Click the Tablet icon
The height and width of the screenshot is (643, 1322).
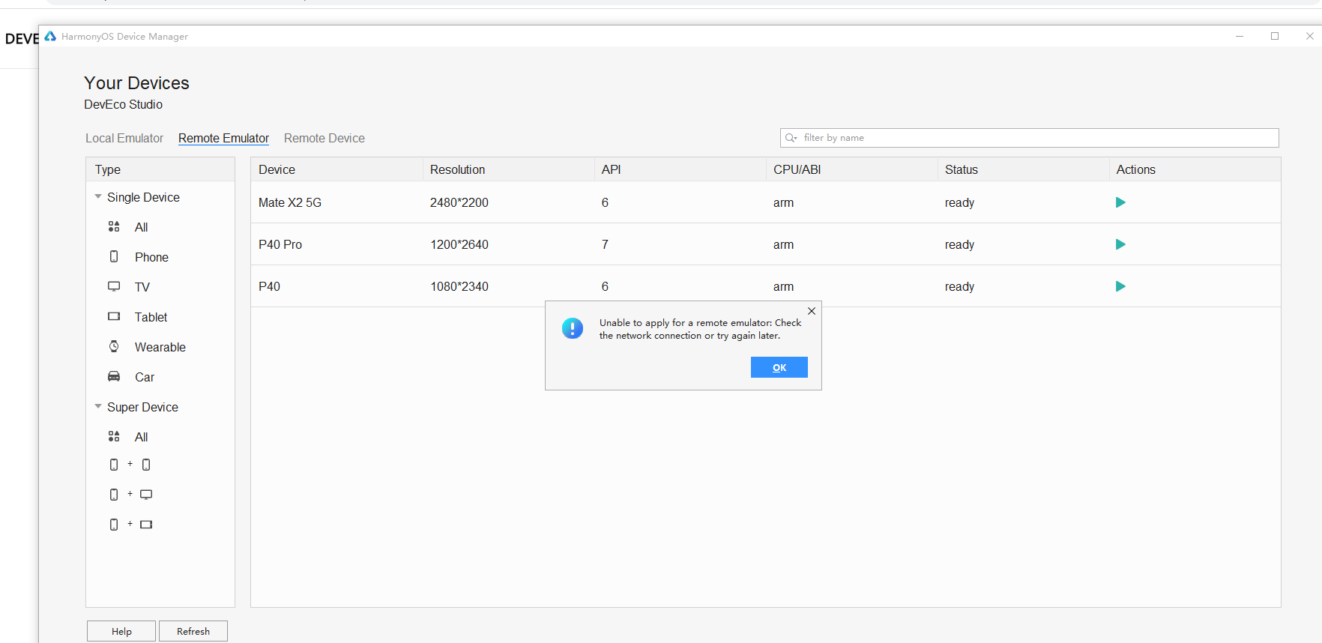(x=114, y=316)
